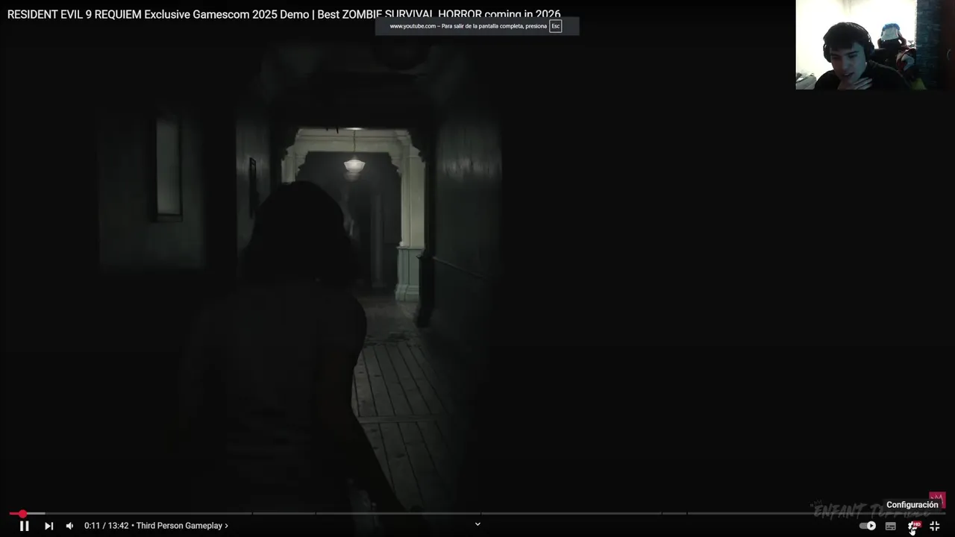Toggle the autoplay switch
Image resolution: width=955 pixels, height=537 pixels.
tap(868, 526)
